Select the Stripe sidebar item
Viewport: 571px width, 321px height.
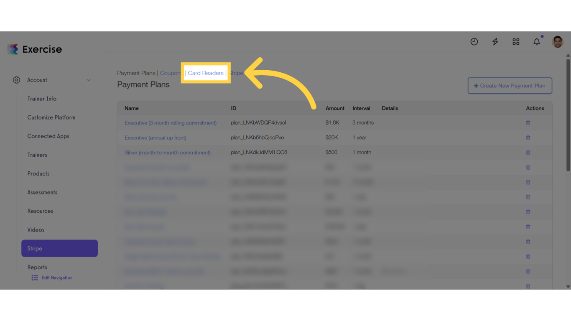pyautogui.click(x=59, y=248)
